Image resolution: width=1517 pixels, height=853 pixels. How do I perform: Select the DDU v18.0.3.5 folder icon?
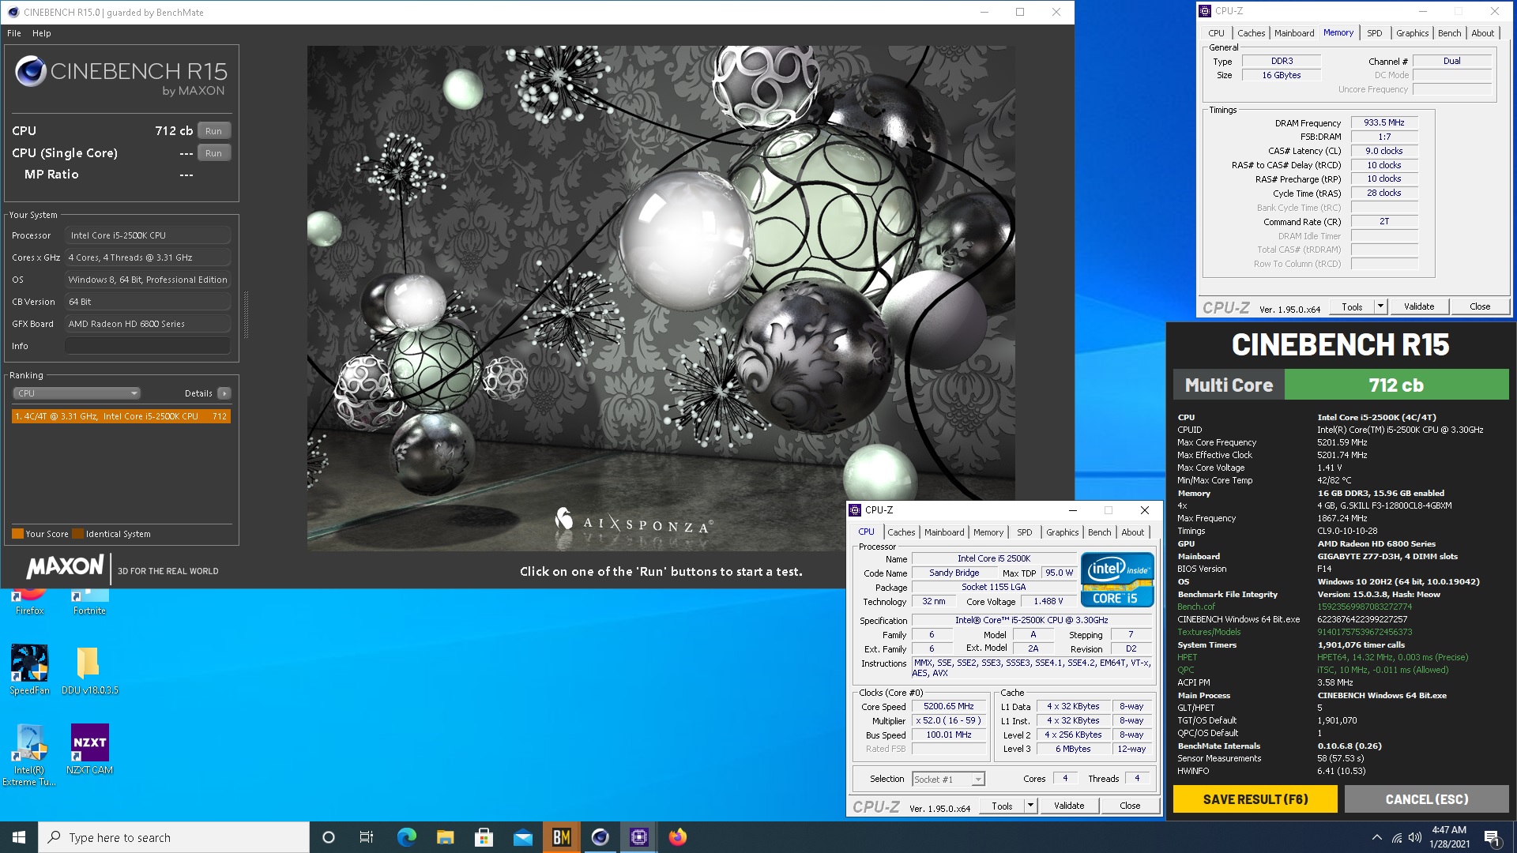pyautogui.click(x=89, y=670)
